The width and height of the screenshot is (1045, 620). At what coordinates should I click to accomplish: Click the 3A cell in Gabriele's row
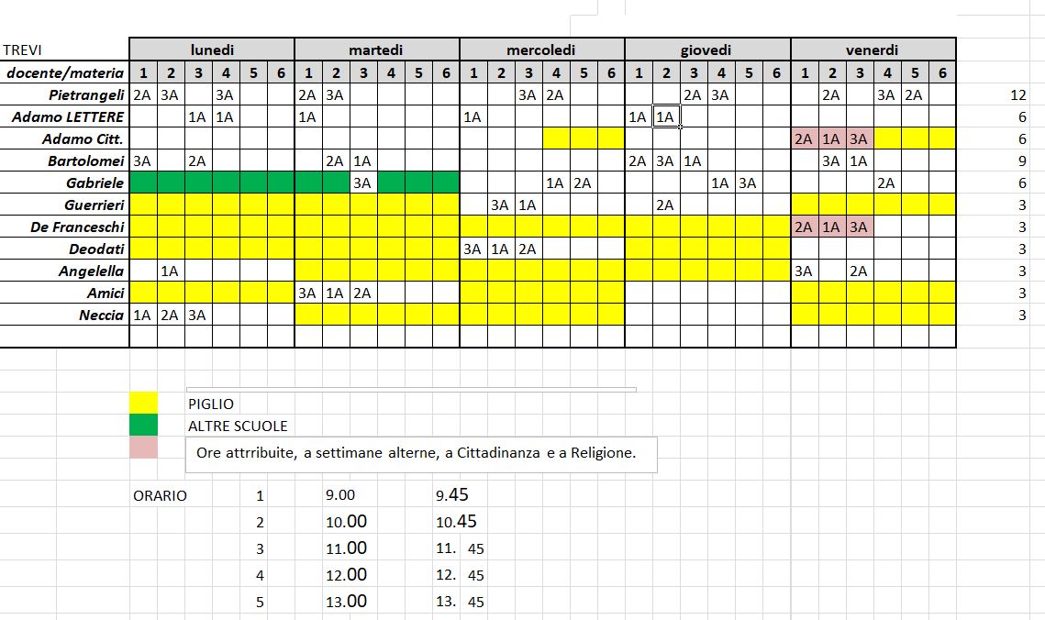(363, 183)
